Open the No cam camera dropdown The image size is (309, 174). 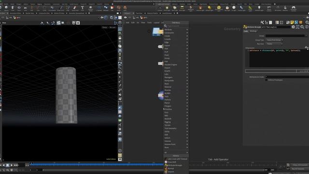coord(112,28)
